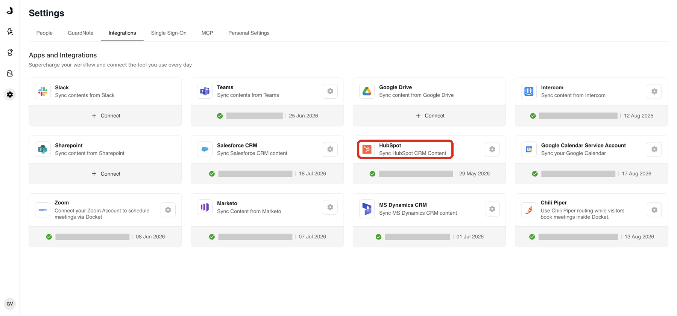Click the Intercom app logo
Viewport: 677px width, 316px height.
(529, 91)
